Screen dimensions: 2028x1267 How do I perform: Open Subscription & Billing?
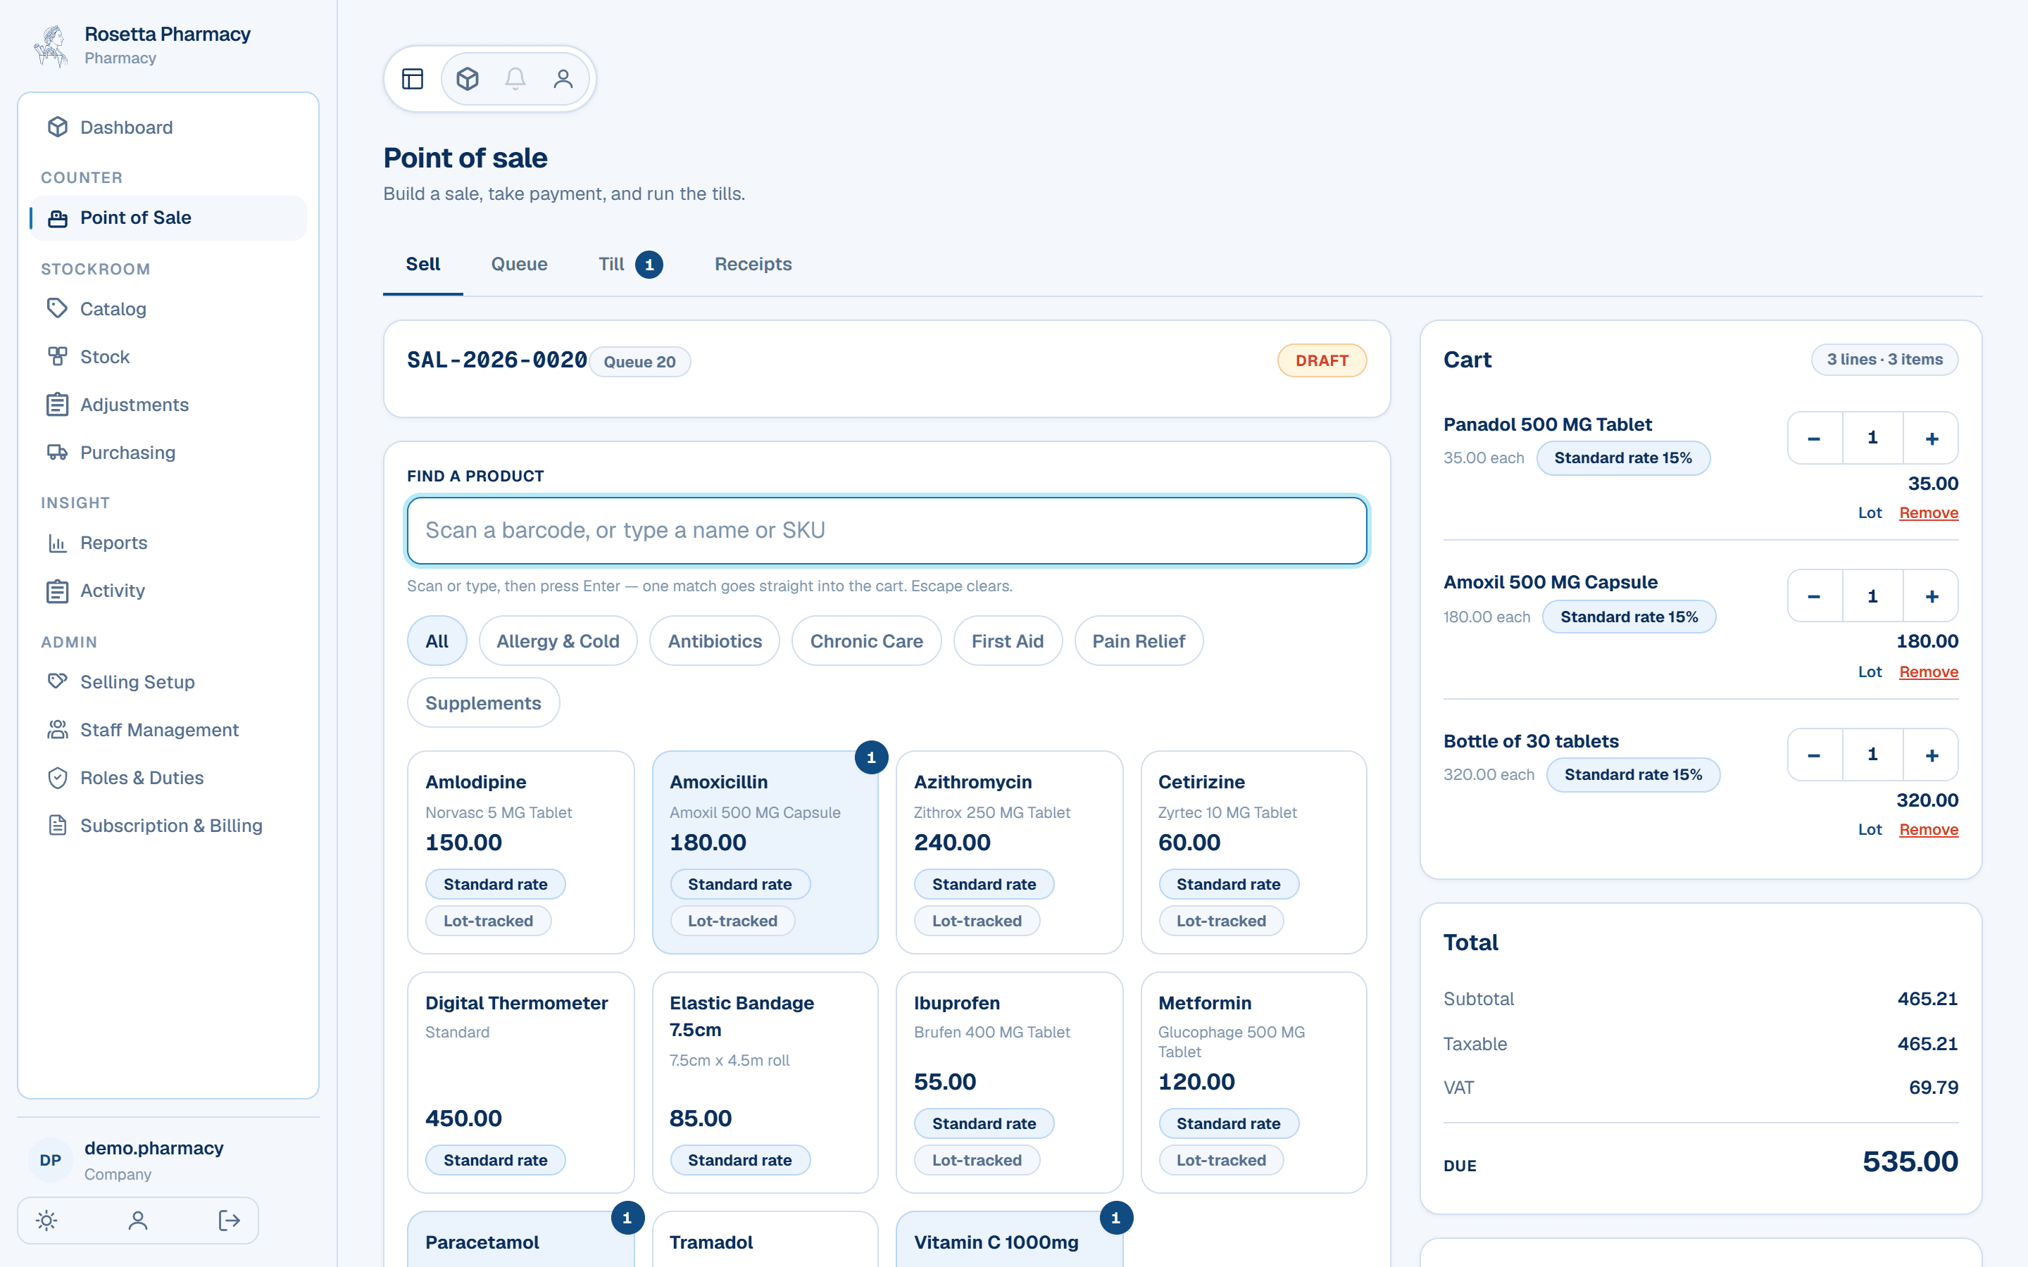tap(168, 826)
